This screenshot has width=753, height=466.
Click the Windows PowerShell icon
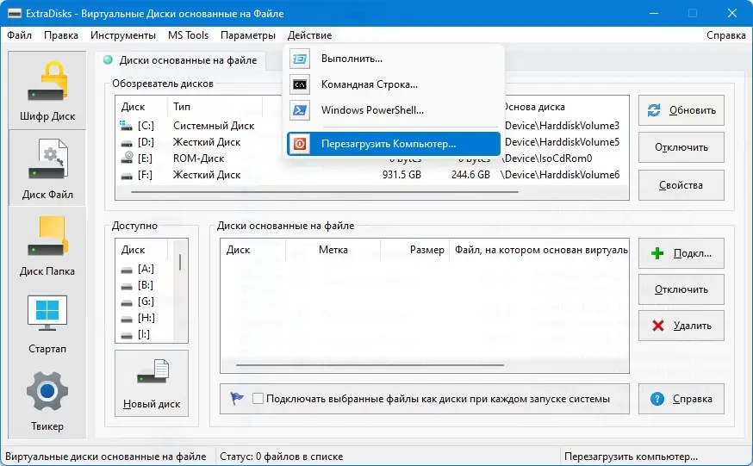(x=300, y=110)
